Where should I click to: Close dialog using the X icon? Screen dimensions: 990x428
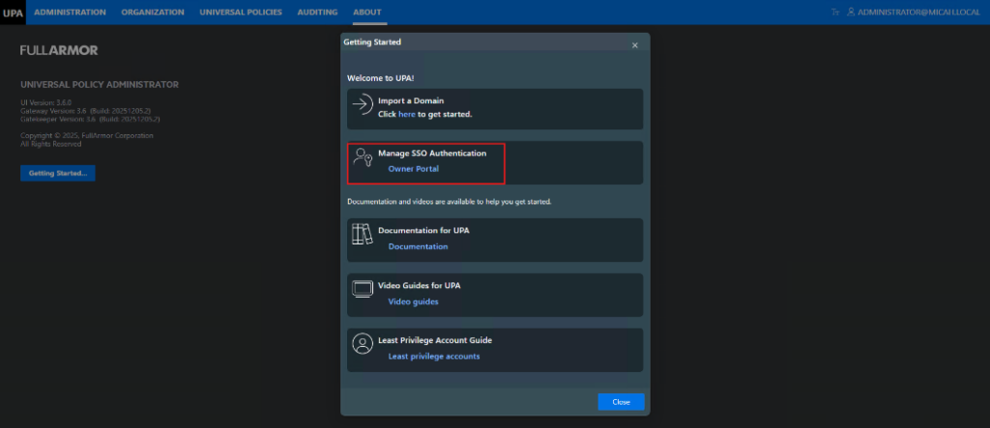click(634, 45)
